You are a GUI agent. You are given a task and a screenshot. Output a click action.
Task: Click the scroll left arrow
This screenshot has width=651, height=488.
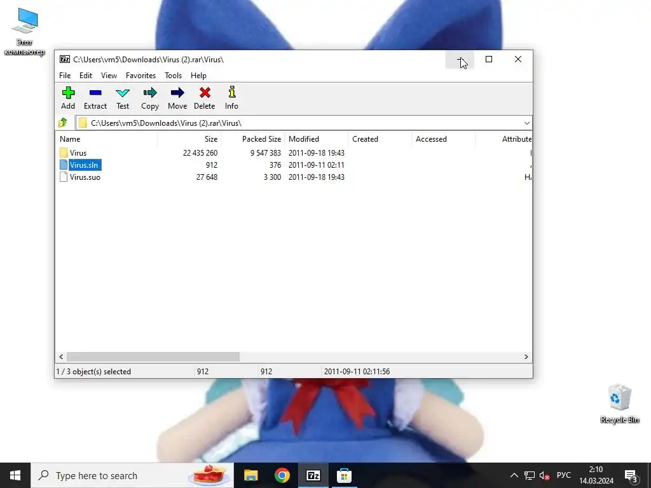61,356
